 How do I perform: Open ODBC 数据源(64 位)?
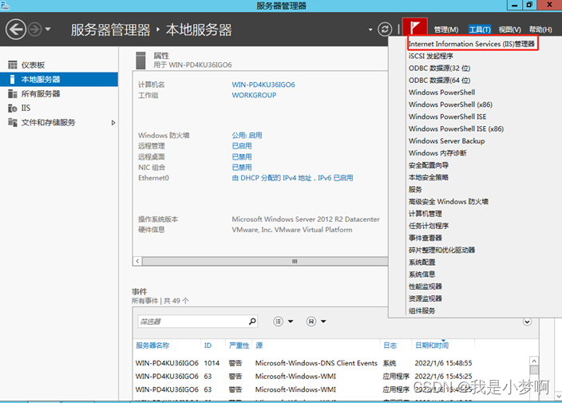point(439,81)
